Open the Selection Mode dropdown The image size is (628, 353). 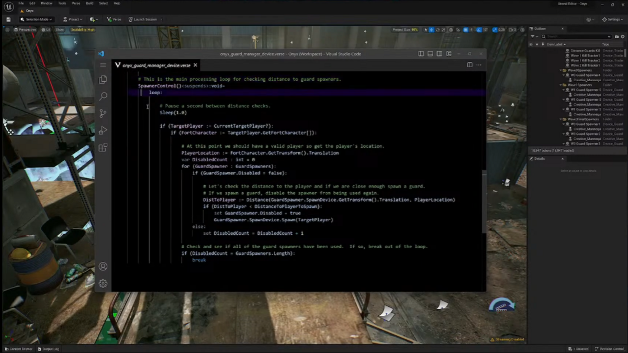[x=36, y=19]
